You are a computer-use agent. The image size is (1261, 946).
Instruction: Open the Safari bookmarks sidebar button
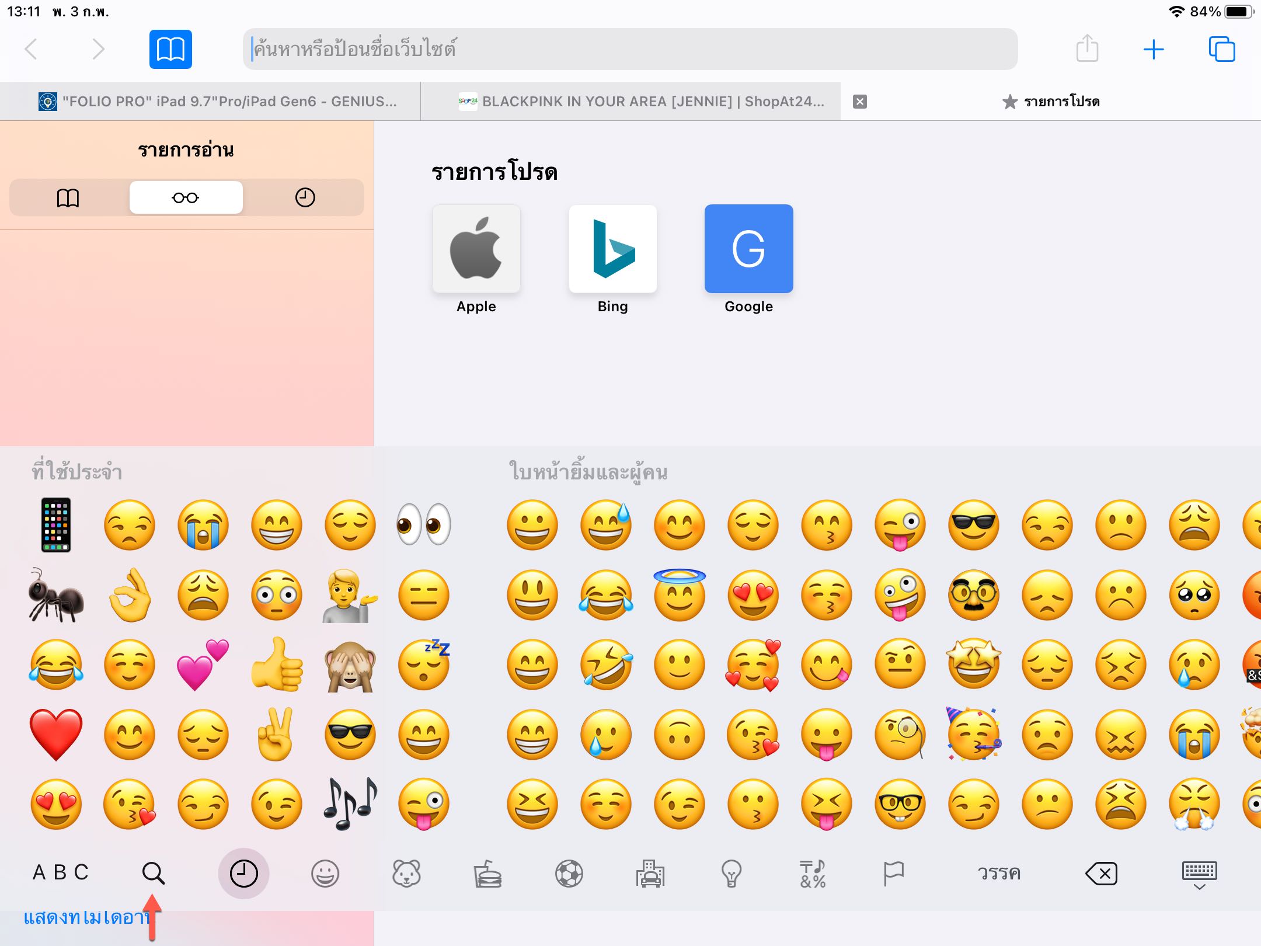pos(170,49)
